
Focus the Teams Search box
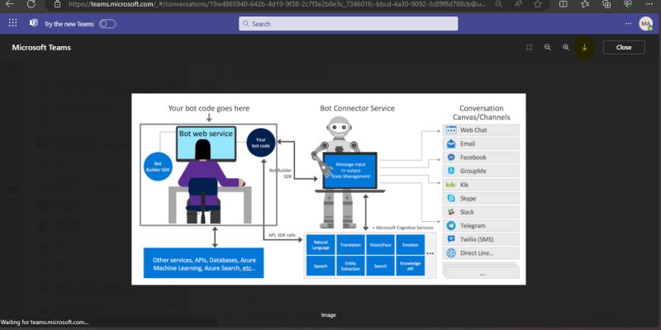[x=348, y=24]
